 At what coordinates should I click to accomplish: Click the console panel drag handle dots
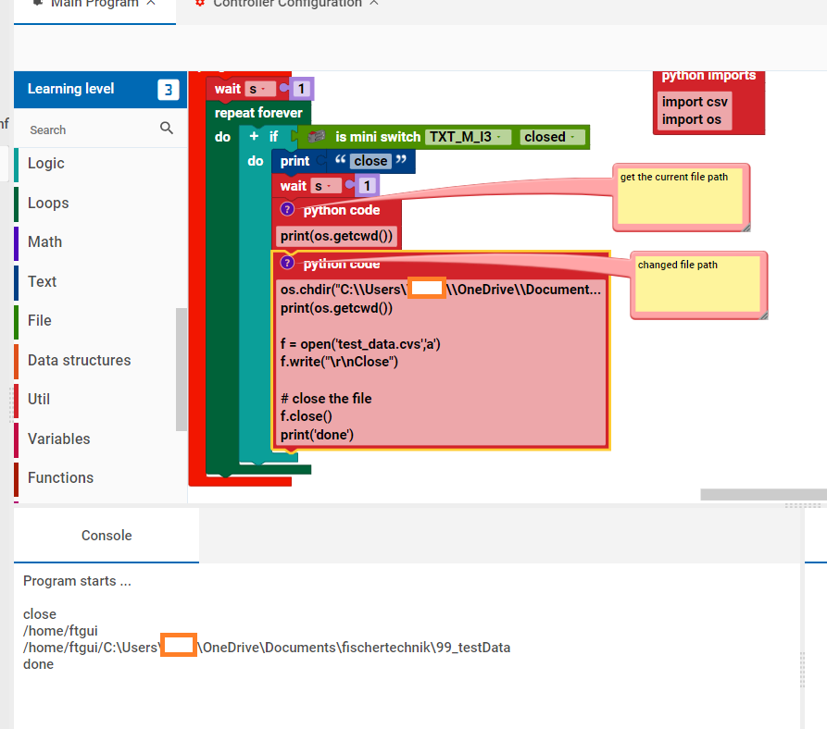click(x=803, y=505)
